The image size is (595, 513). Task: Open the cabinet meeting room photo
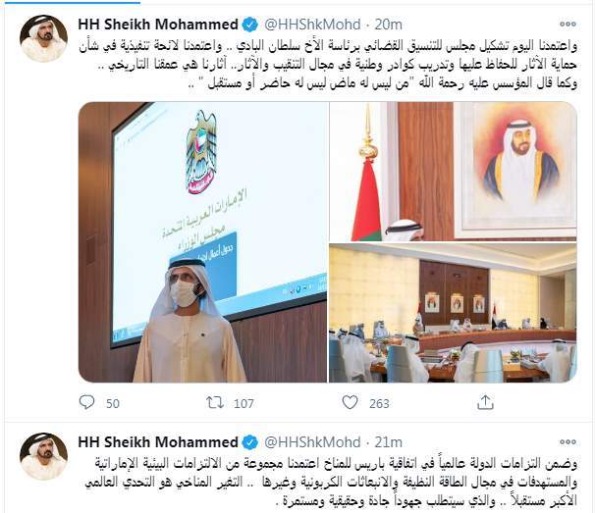[453, 313]
